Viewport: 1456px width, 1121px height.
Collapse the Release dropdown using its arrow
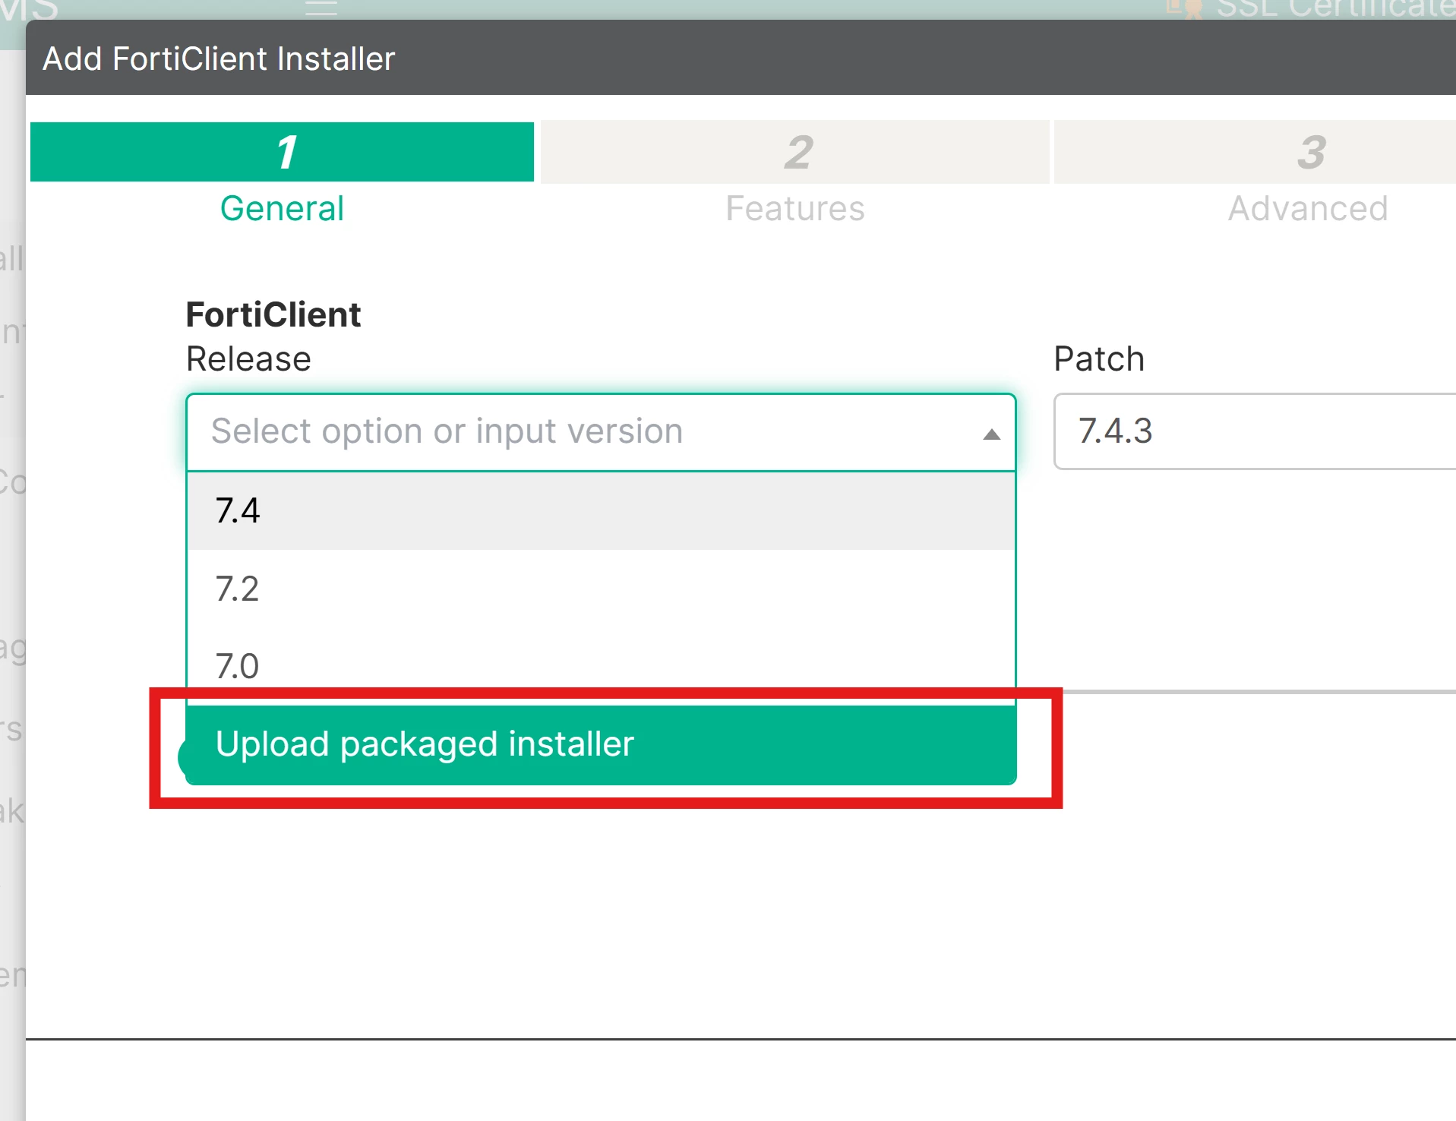991,434
